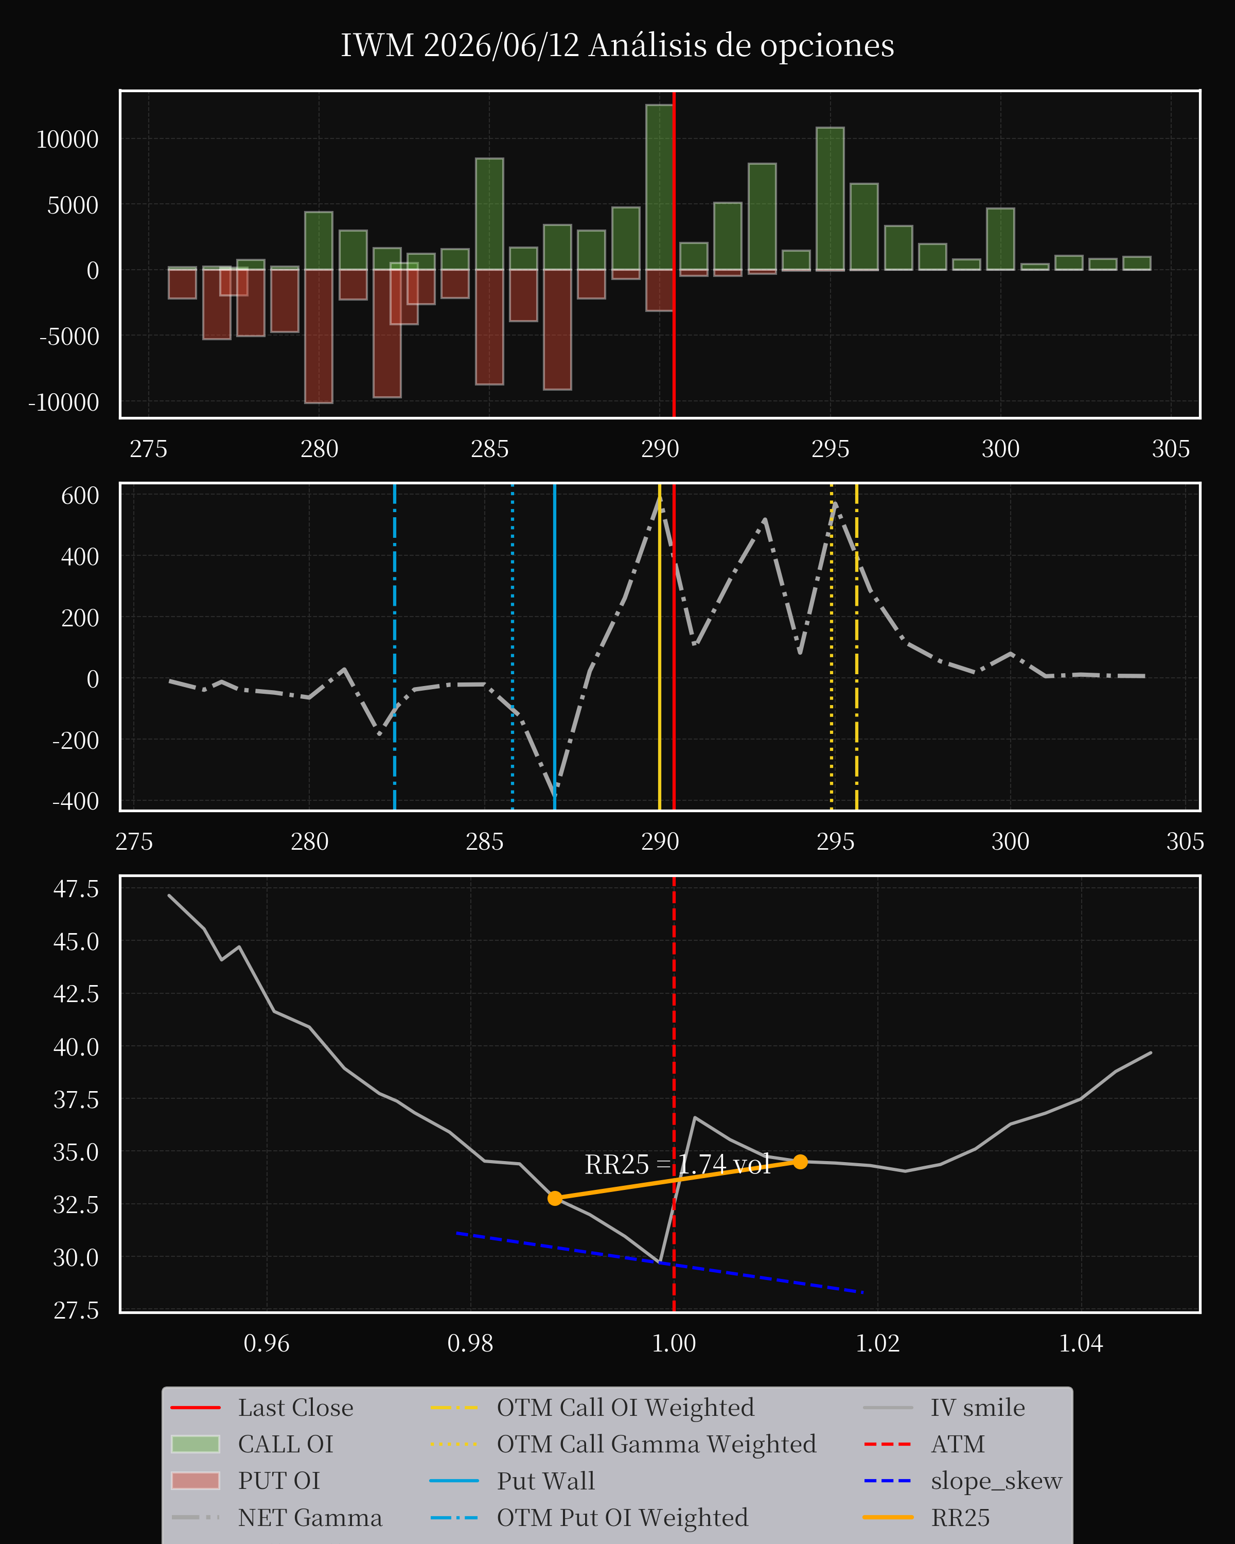Viewport: 1235px width, 1544px height.
Task: Click the right orange RR25 marker dot
Action: click(800, 1162)
